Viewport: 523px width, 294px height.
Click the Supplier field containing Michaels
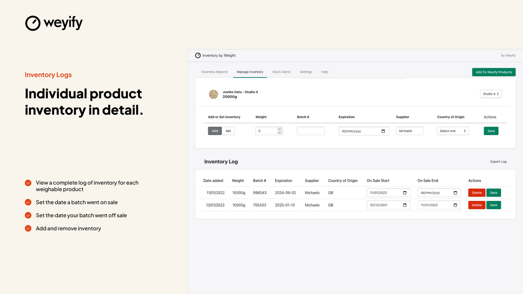coord(410,131)
